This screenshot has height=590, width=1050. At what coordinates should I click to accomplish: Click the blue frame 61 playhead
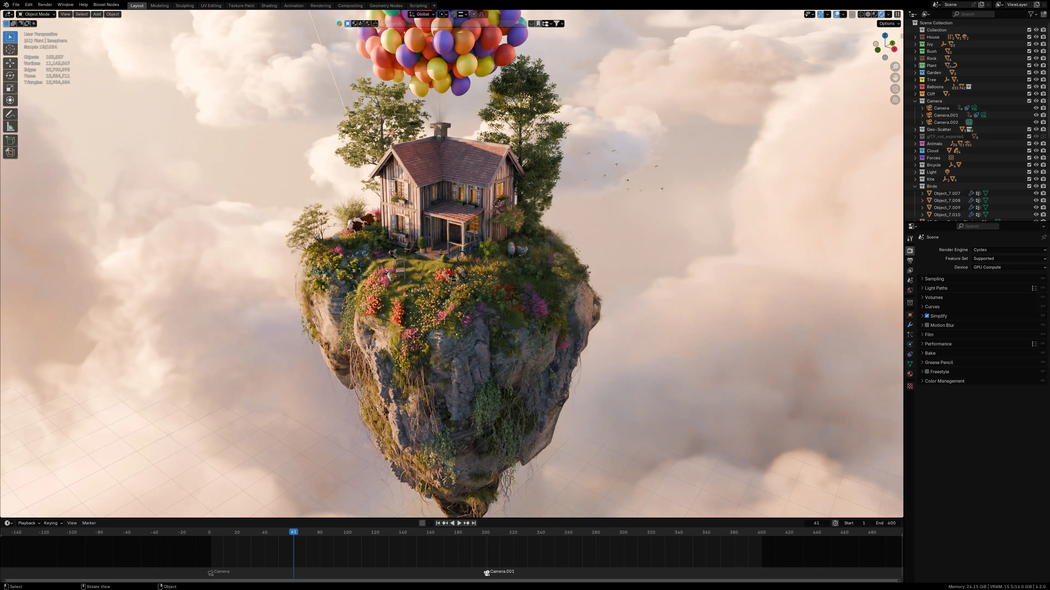293,532
